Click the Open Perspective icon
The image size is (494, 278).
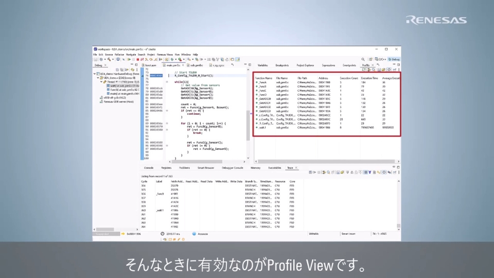point(371,59)
